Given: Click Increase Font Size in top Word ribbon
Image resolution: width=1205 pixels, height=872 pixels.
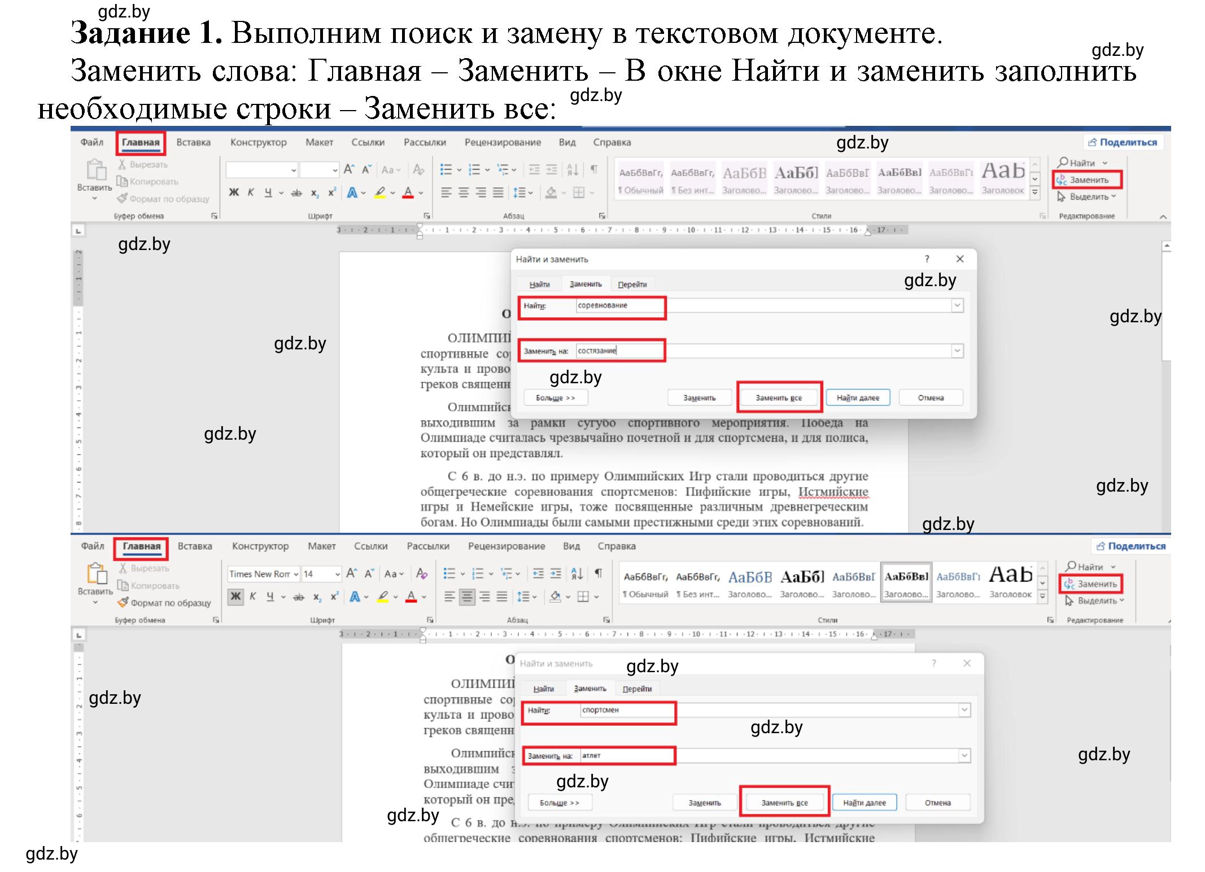Looking at the screenshot, I should coord(350,169).
